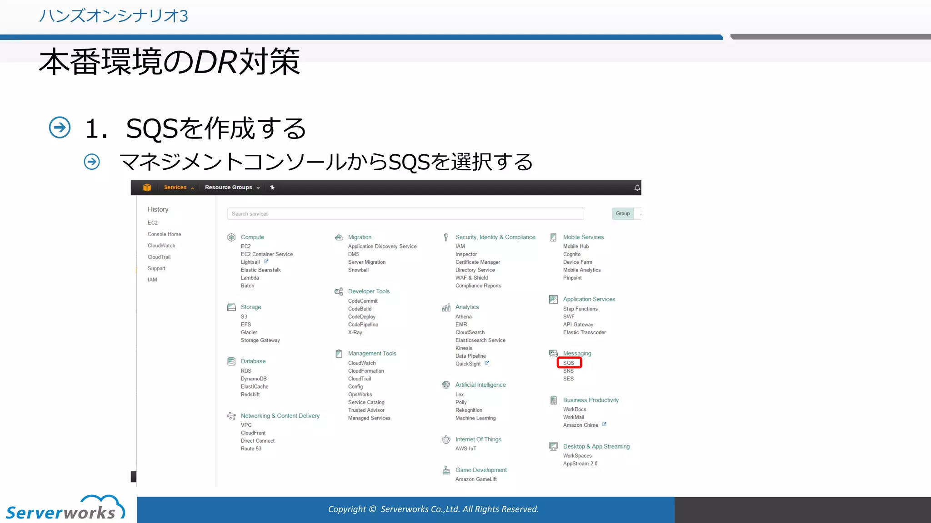Open Kinesis under Analytics

[464, 348]
